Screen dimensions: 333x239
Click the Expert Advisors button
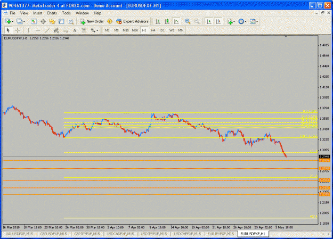tap(132, 21)
